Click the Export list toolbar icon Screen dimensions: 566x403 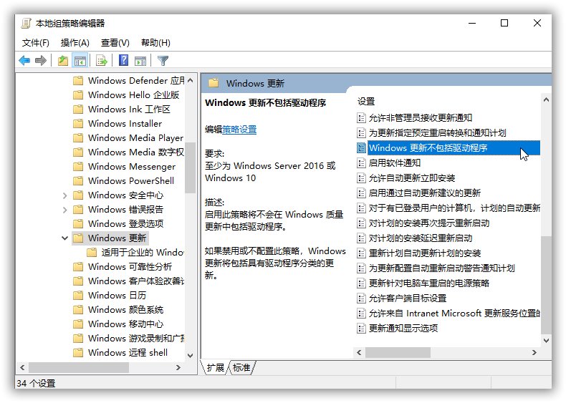102,61
